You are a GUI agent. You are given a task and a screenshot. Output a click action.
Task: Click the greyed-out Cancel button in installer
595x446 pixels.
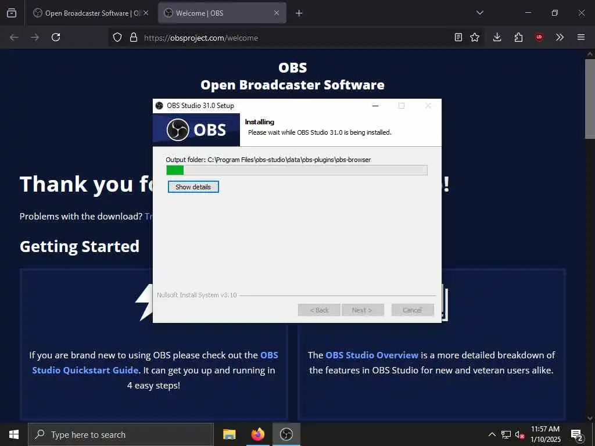click(413, 310)
